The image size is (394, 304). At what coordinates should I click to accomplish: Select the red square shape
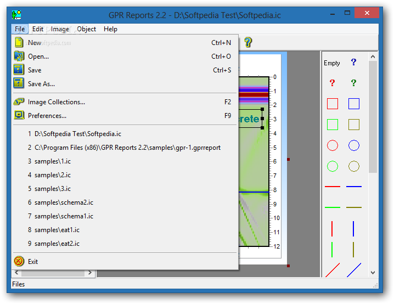click(x=332, y=104)
